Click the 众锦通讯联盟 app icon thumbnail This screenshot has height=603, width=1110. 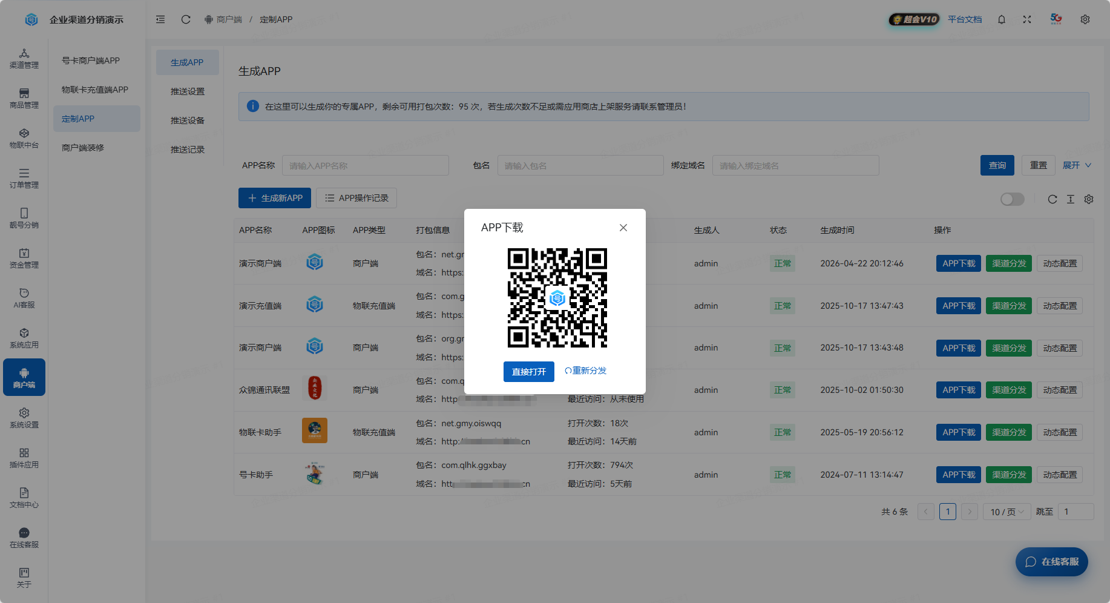(x=315, y=388)
